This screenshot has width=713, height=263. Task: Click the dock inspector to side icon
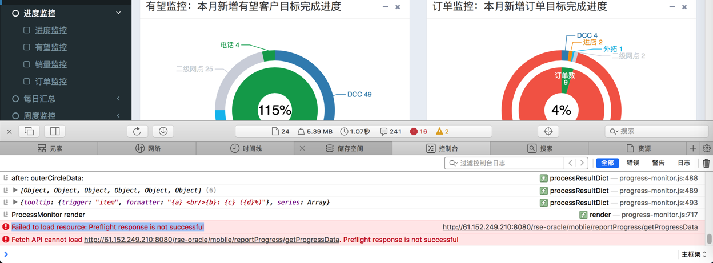click(x=55, y=131)
